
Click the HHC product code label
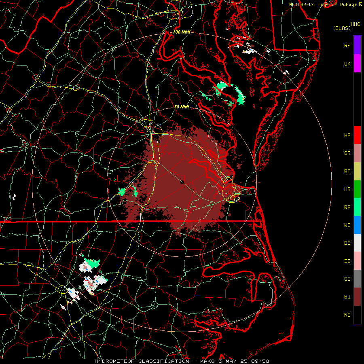point(355,24)
